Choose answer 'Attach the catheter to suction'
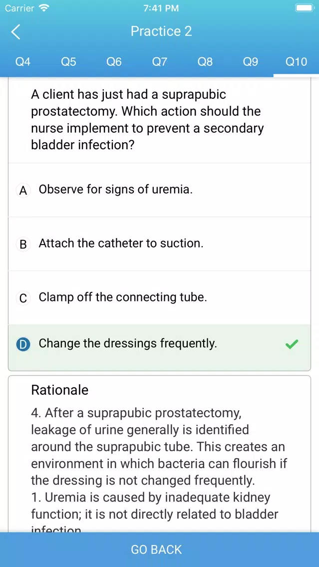 (x=160, y=244)
